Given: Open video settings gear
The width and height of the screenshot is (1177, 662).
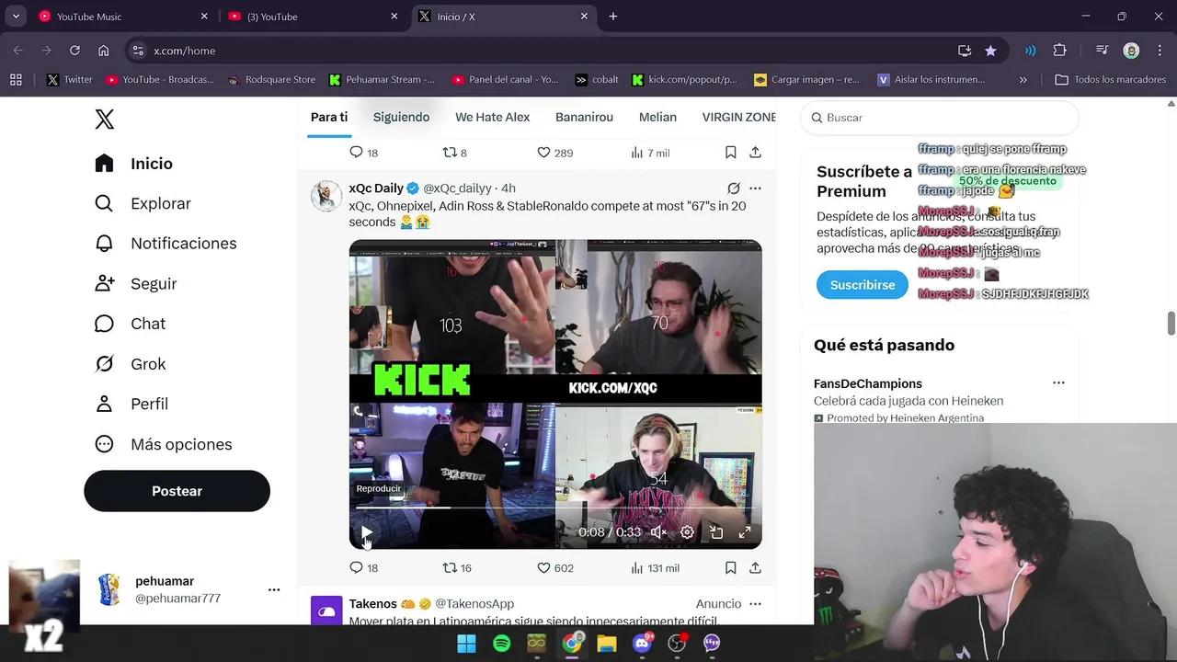Looking at the screenshot, I should tap(687, 532).
